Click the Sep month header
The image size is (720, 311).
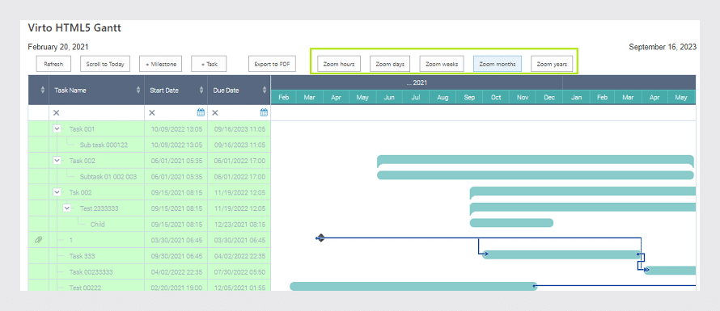[469, 97]
